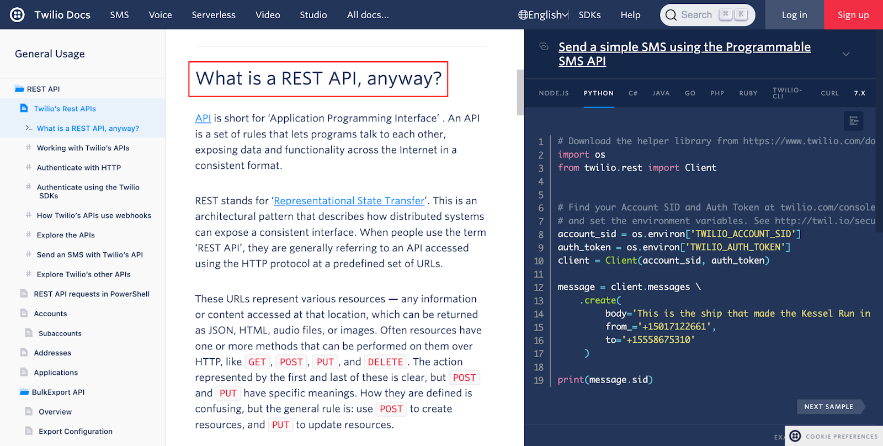The image size is (883, 446).
Task: Click the Overview page icon
Action: [29, 411]
